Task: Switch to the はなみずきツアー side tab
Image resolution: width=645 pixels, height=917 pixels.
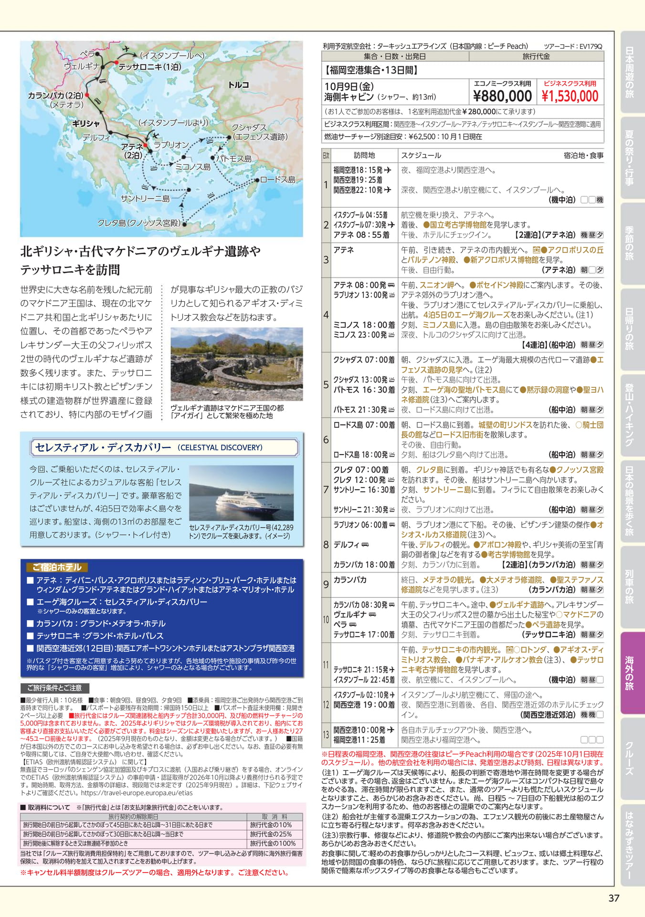Action: [632, 844]
